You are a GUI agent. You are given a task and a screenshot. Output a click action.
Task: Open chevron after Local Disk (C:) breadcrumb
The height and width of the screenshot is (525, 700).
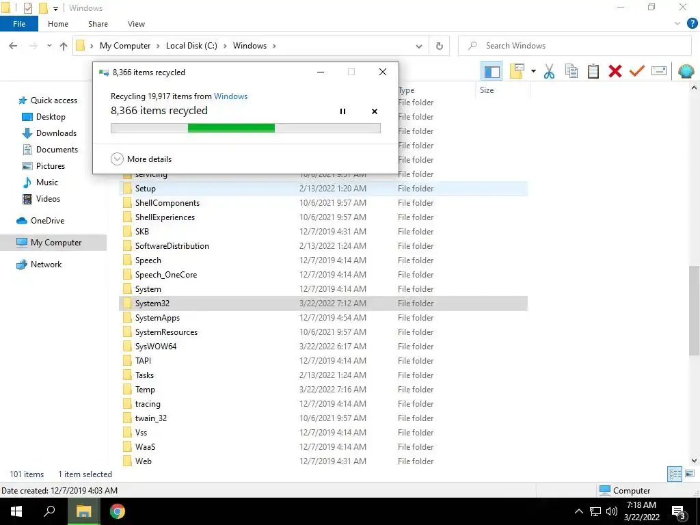[x=225, y=46]
